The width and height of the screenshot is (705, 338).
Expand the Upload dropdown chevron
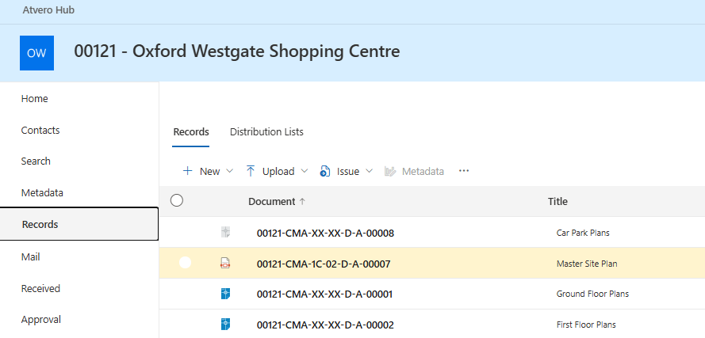(x=304, y=171)
